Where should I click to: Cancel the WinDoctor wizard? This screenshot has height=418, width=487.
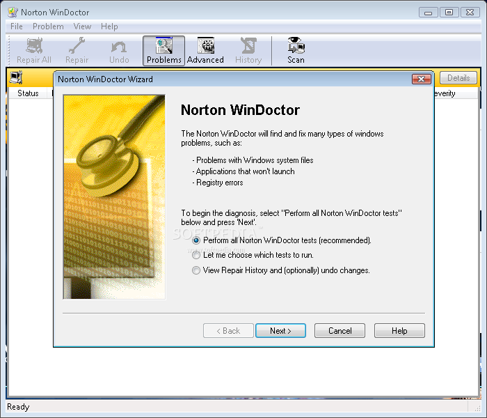click(340, 331)
